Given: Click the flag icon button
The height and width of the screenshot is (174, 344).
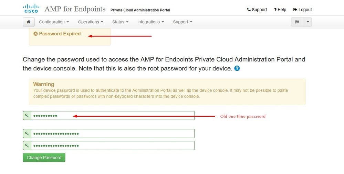Looking at the screenshot, I should tap(297, 22).
